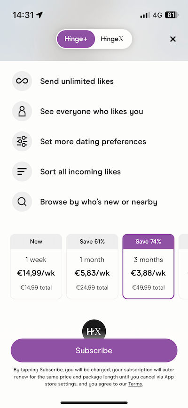Viewport: 188px width, 408px height.
Task: Choose the 1 week €14,99 plan
Action: point(36,267)
